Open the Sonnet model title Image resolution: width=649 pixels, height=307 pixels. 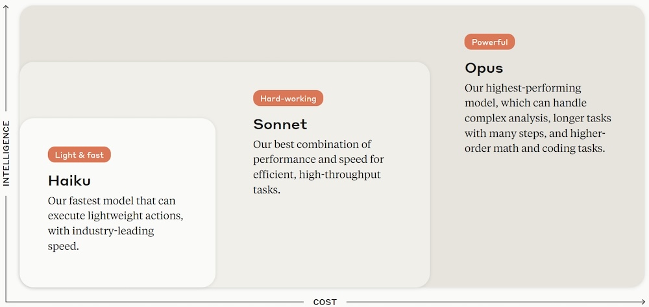tap(280, 124)
